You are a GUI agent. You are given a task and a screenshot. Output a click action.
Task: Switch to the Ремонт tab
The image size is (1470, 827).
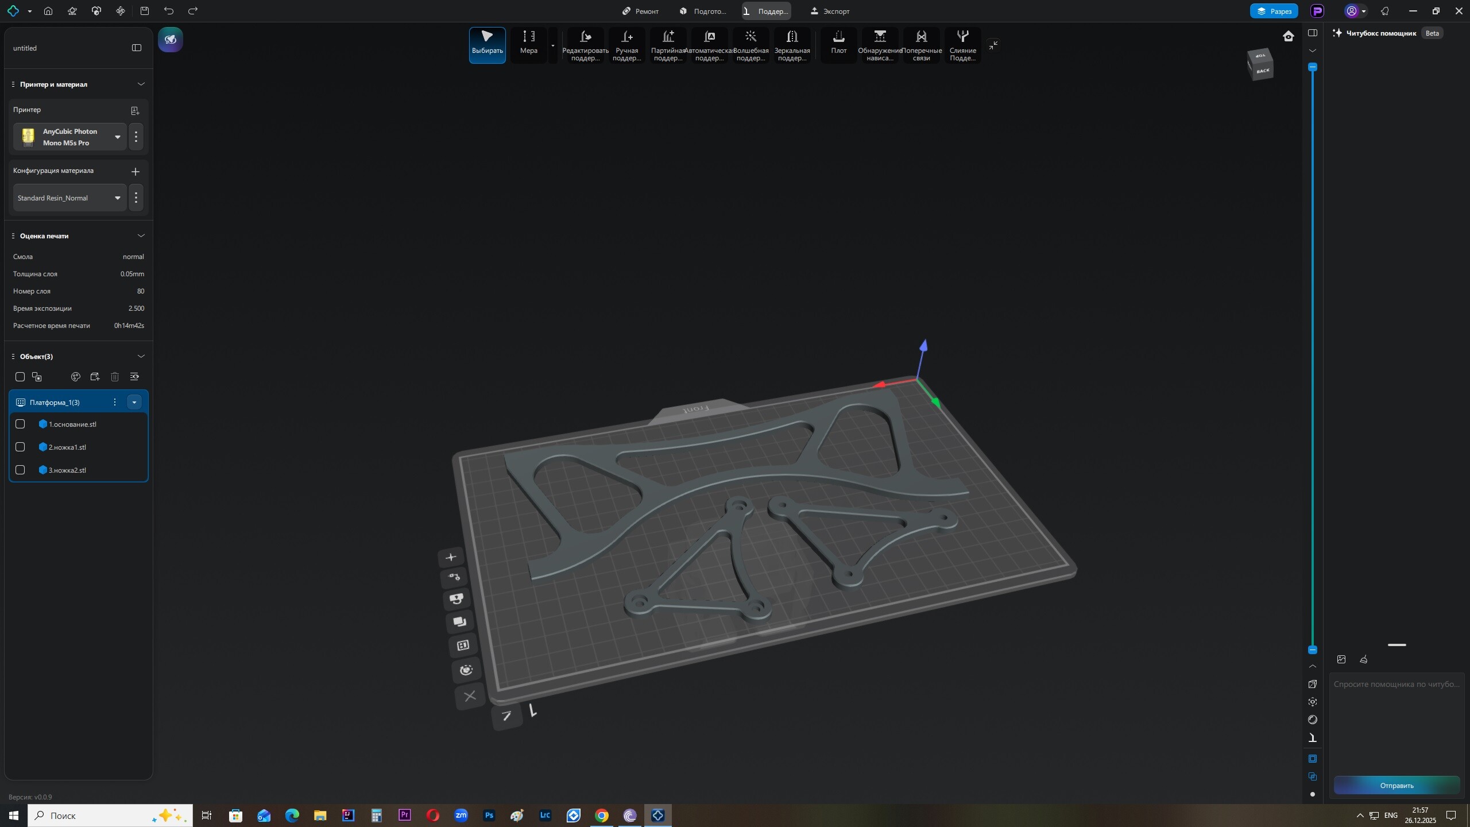click(x=641, y=11)
